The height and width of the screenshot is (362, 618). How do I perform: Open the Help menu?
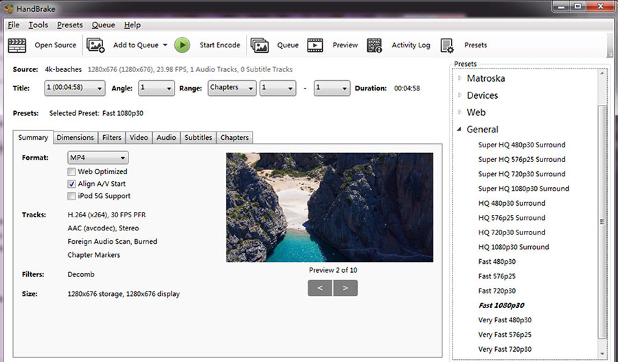coord(133,25)
